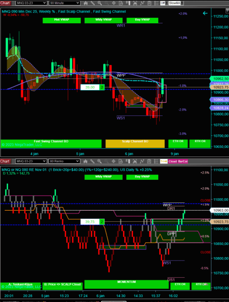The height and width of the screenshot is (302, 229).
Task: Click the Mnt VWAP green button
Action: [61, 20]
